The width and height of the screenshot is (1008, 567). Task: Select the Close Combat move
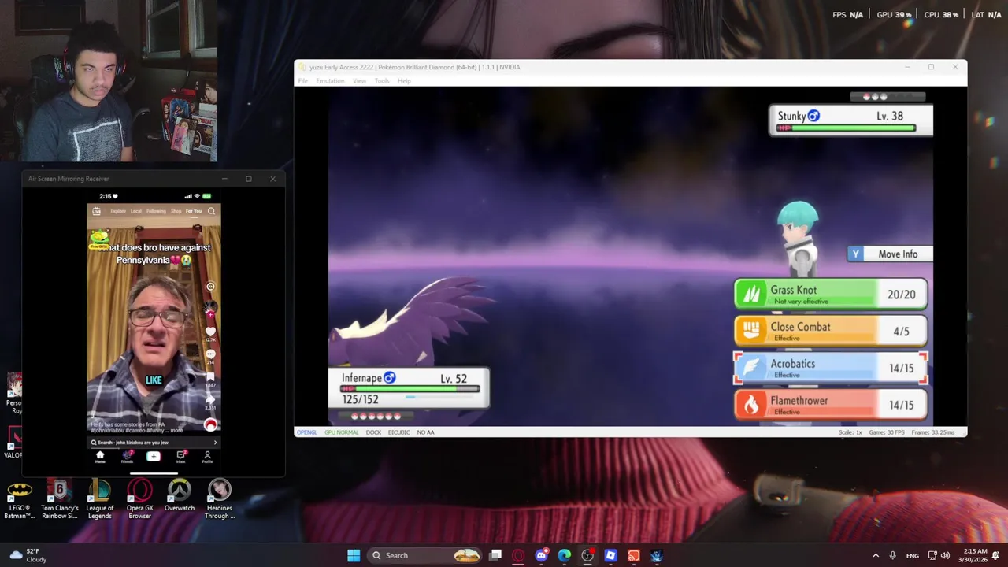[x=831, y=332]
